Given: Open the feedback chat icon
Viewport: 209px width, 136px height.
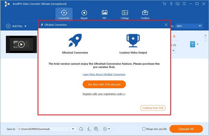Looking at the screenshot, I should pyautogui.click(x=178, y=4).
